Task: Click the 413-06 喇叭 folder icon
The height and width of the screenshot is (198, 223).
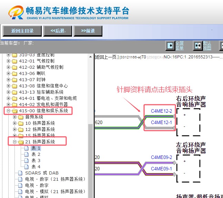Action: pyautogui.click(x=14, y=74)
